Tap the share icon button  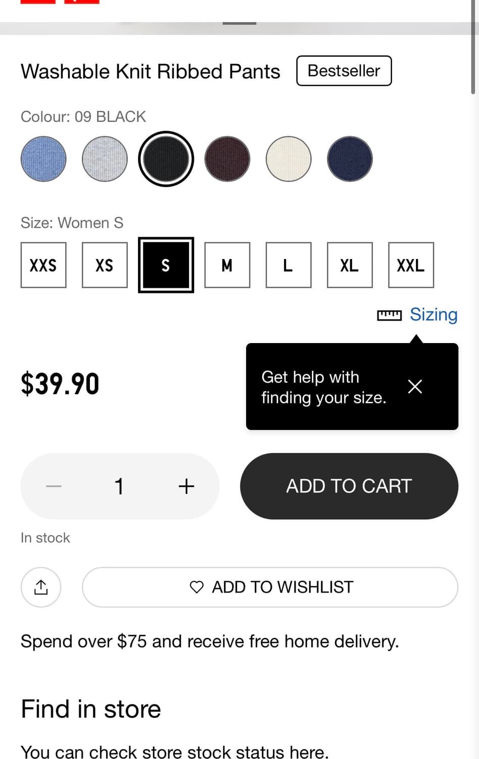[41, 587]
